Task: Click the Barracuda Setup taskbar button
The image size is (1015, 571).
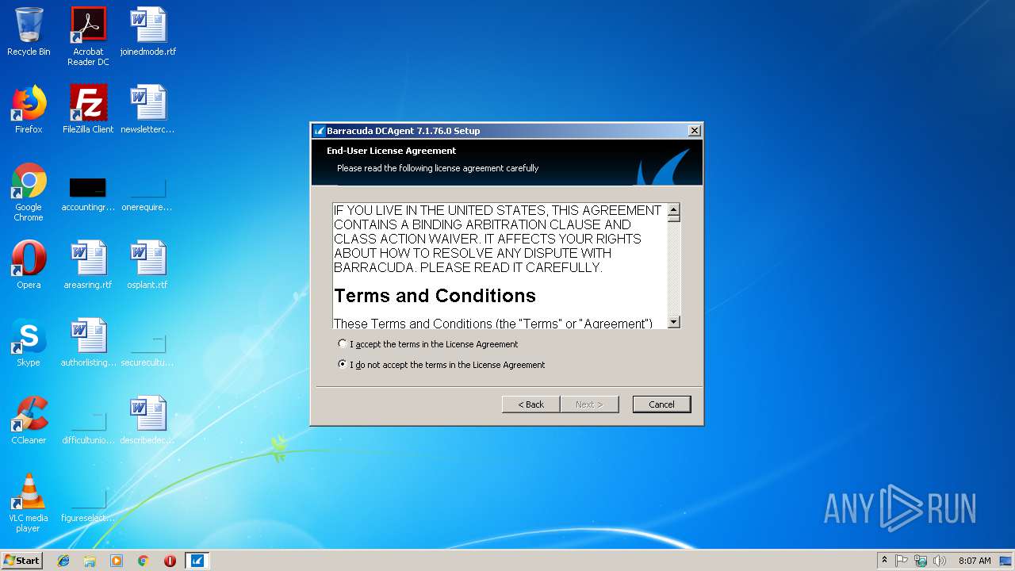Action: [197, 561]
